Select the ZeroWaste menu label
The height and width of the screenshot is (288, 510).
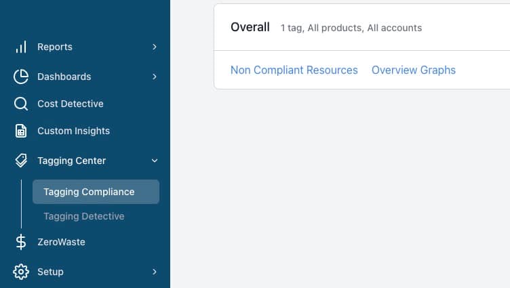pyautogui.click(x=61, y=242)
